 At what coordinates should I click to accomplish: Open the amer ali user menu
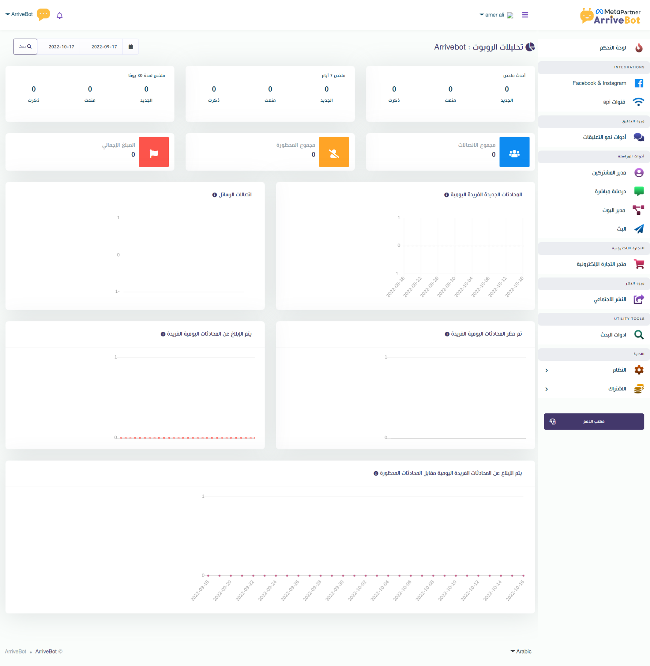pyautogui.click(x=492, y=15)
